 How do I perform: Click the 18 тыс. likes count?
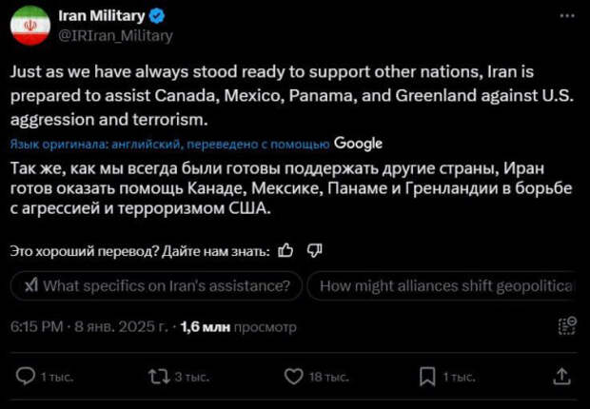tap(328, 378)
